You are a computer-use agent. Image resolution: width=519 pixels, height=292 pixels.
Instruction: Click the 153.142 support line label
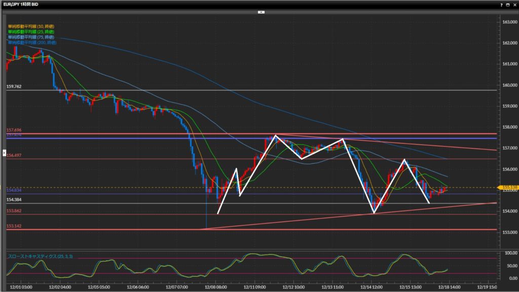tap(14, 226)
